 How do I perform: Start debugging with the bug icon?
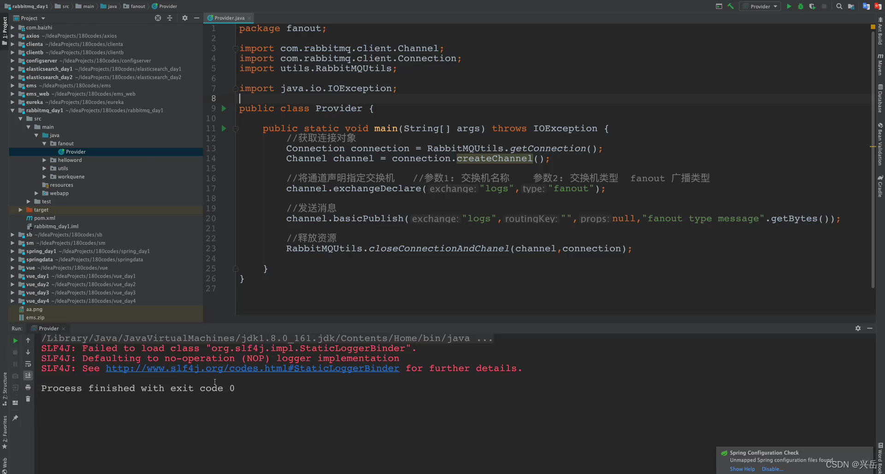click(x=801, y=6)
